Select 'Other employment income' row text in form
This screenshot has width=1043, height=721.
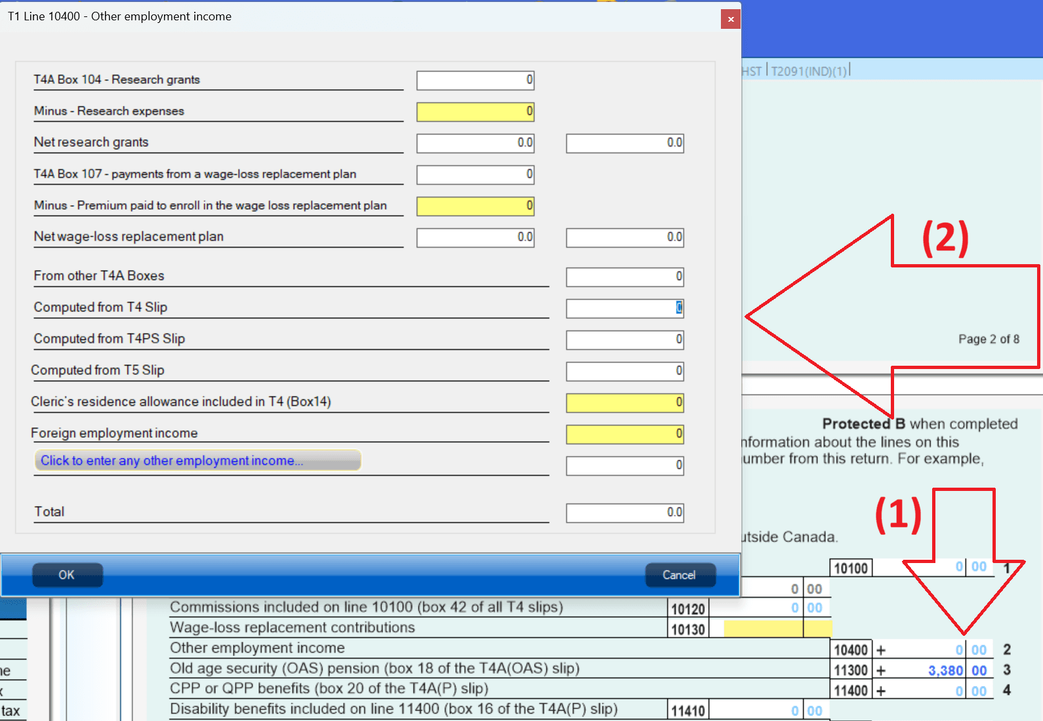(x=257, y=648)
